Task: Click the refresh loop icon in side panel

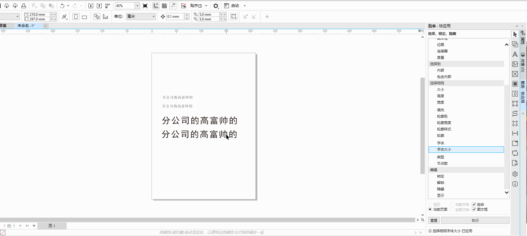Action: click(515, 153)
